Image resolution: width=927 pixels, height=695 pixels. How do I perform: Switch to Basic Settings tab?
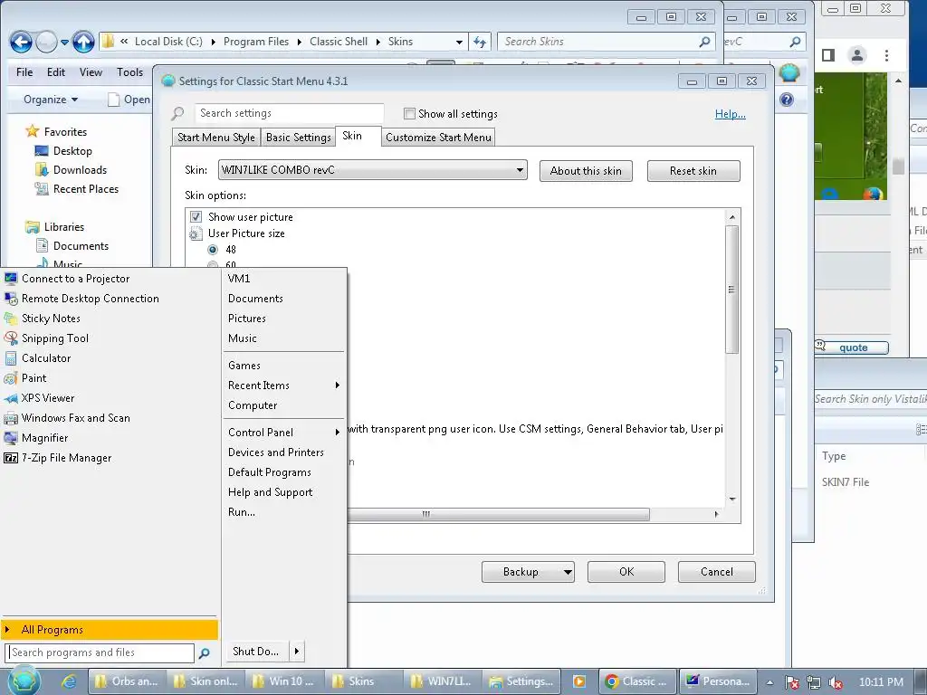click(298, 138)
